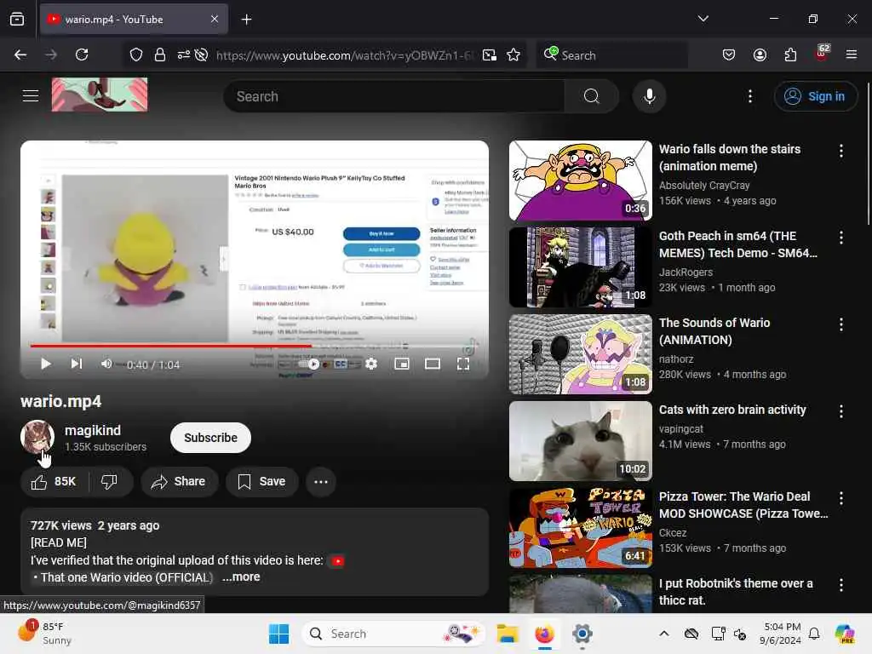Open the Windows Start menu

coord(278,634)
